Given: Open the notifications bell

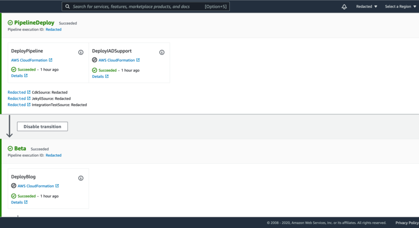Looking at the screenshot, I should (x=344, y=7).
